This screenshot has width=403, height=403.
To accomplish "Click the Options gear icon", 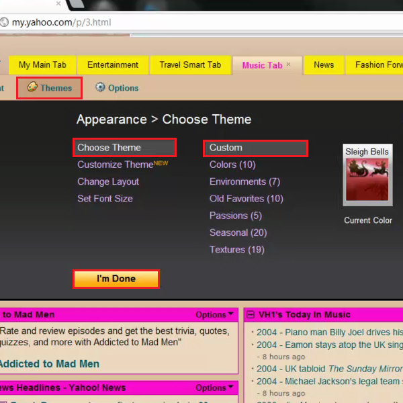I will pos(100,87).
